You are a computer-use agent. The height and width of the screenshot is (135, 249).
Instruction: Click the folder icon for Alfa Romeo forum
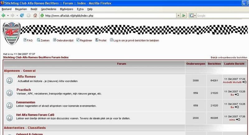pyautogui.click(x=10, y=81)
